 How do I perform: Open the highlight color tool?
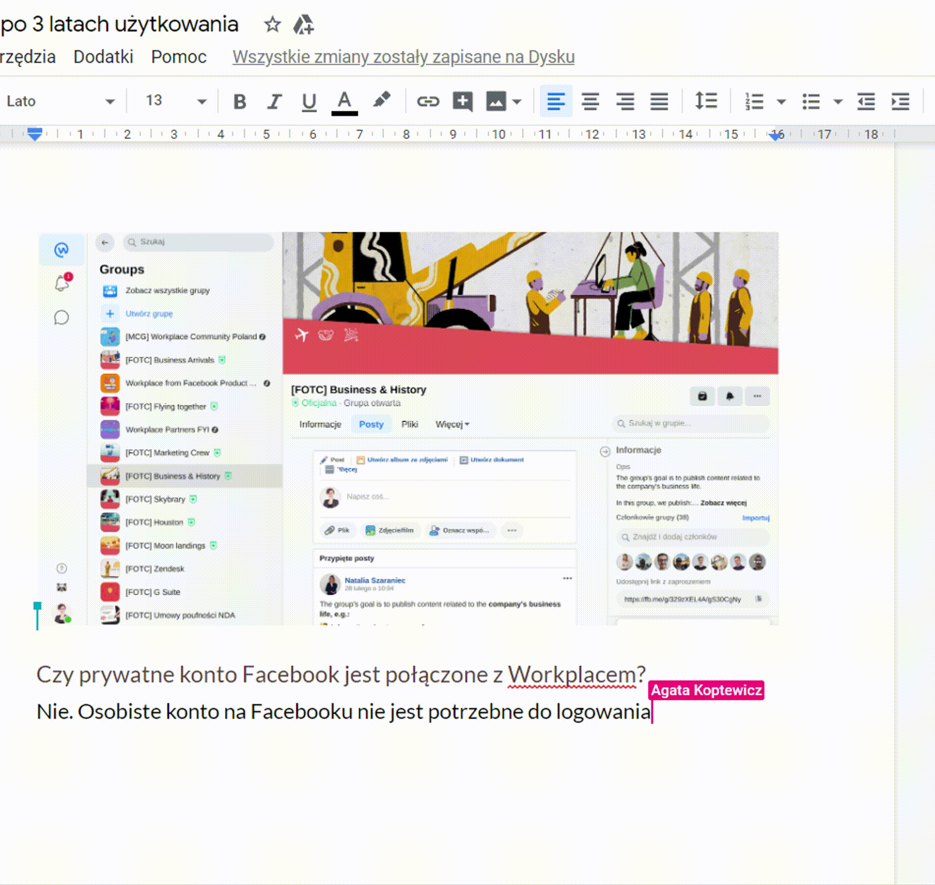pyautogui.click(x=381, y=100)
